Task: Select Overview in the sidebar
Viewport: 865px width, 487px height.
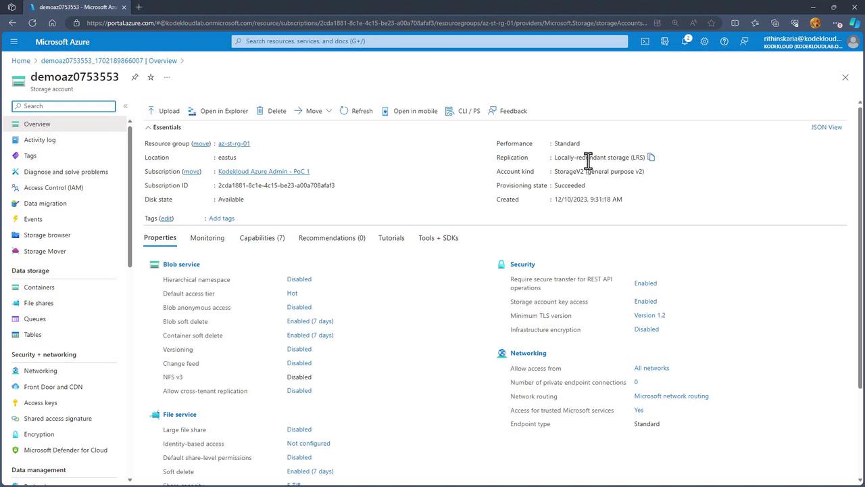Action: (64, 124)
